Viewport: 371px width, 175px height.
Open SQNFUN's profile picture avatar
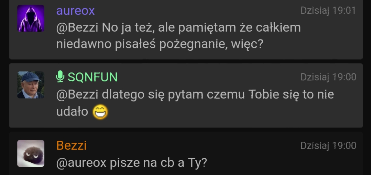click(x=31, y=85)
